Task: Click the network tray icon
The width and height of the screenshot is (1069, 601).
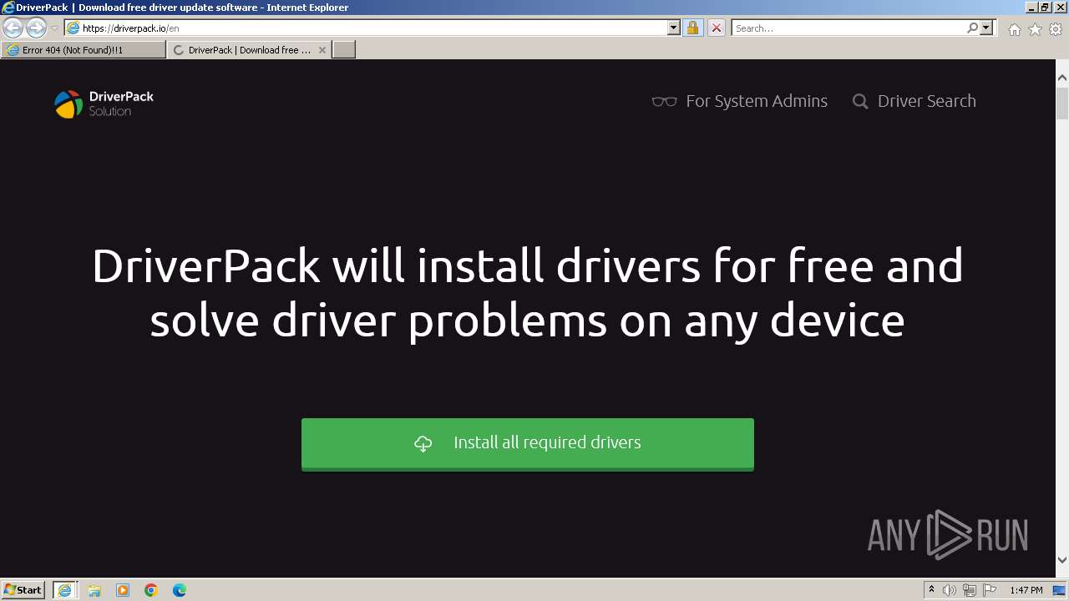Action: [970, 590]
